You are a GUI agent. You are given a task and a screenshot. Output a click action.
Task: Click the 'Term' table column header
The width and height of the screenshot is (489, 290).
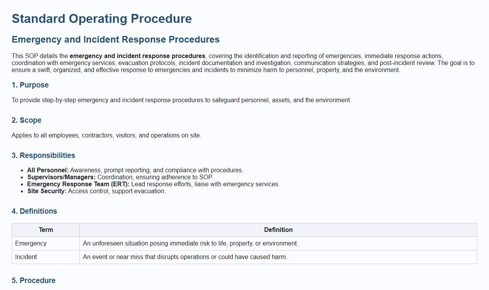(46, 230)
